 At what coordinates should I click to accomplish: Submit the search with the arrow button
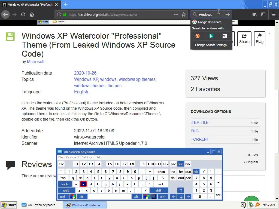(228, 15)
